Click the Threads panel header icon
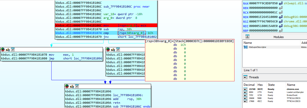307x108 pixels. (245, 77)
